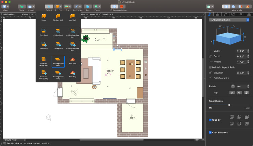253x146 pixels.
Task: Flip the block upside down
Action: pos(247,93)
